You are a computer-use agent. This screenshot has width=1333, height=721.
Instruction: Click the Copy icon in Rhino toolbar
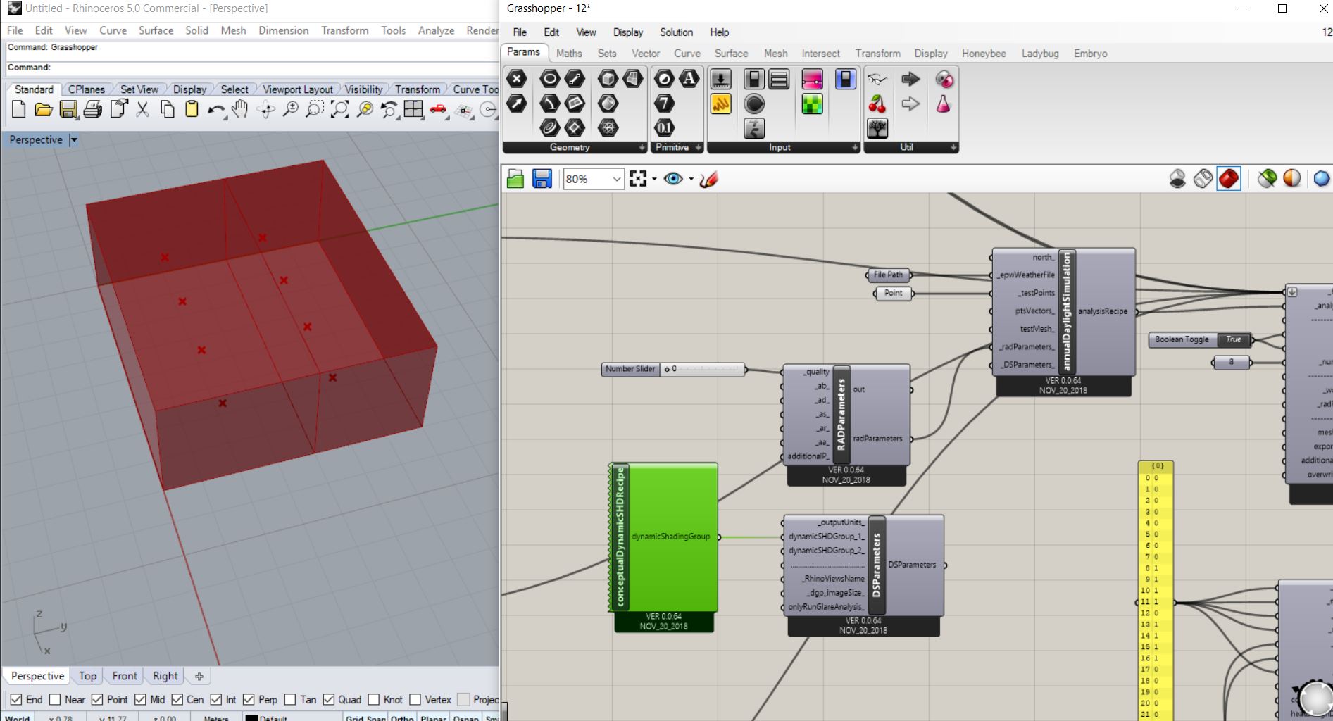(x=167, y=109)
